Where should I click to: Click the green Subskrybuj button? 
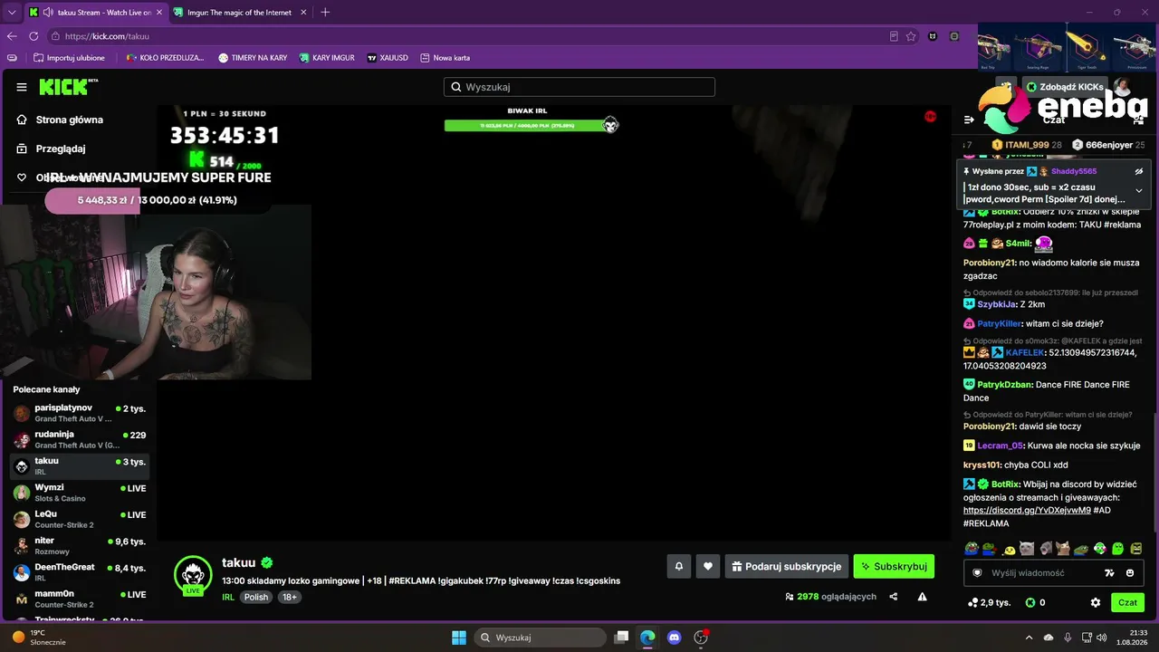coord(894,567)
